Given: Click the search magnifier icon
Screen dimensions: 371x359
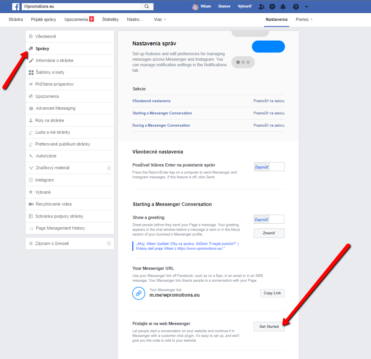Looking at the screenshot, I should tap(147, 6).
